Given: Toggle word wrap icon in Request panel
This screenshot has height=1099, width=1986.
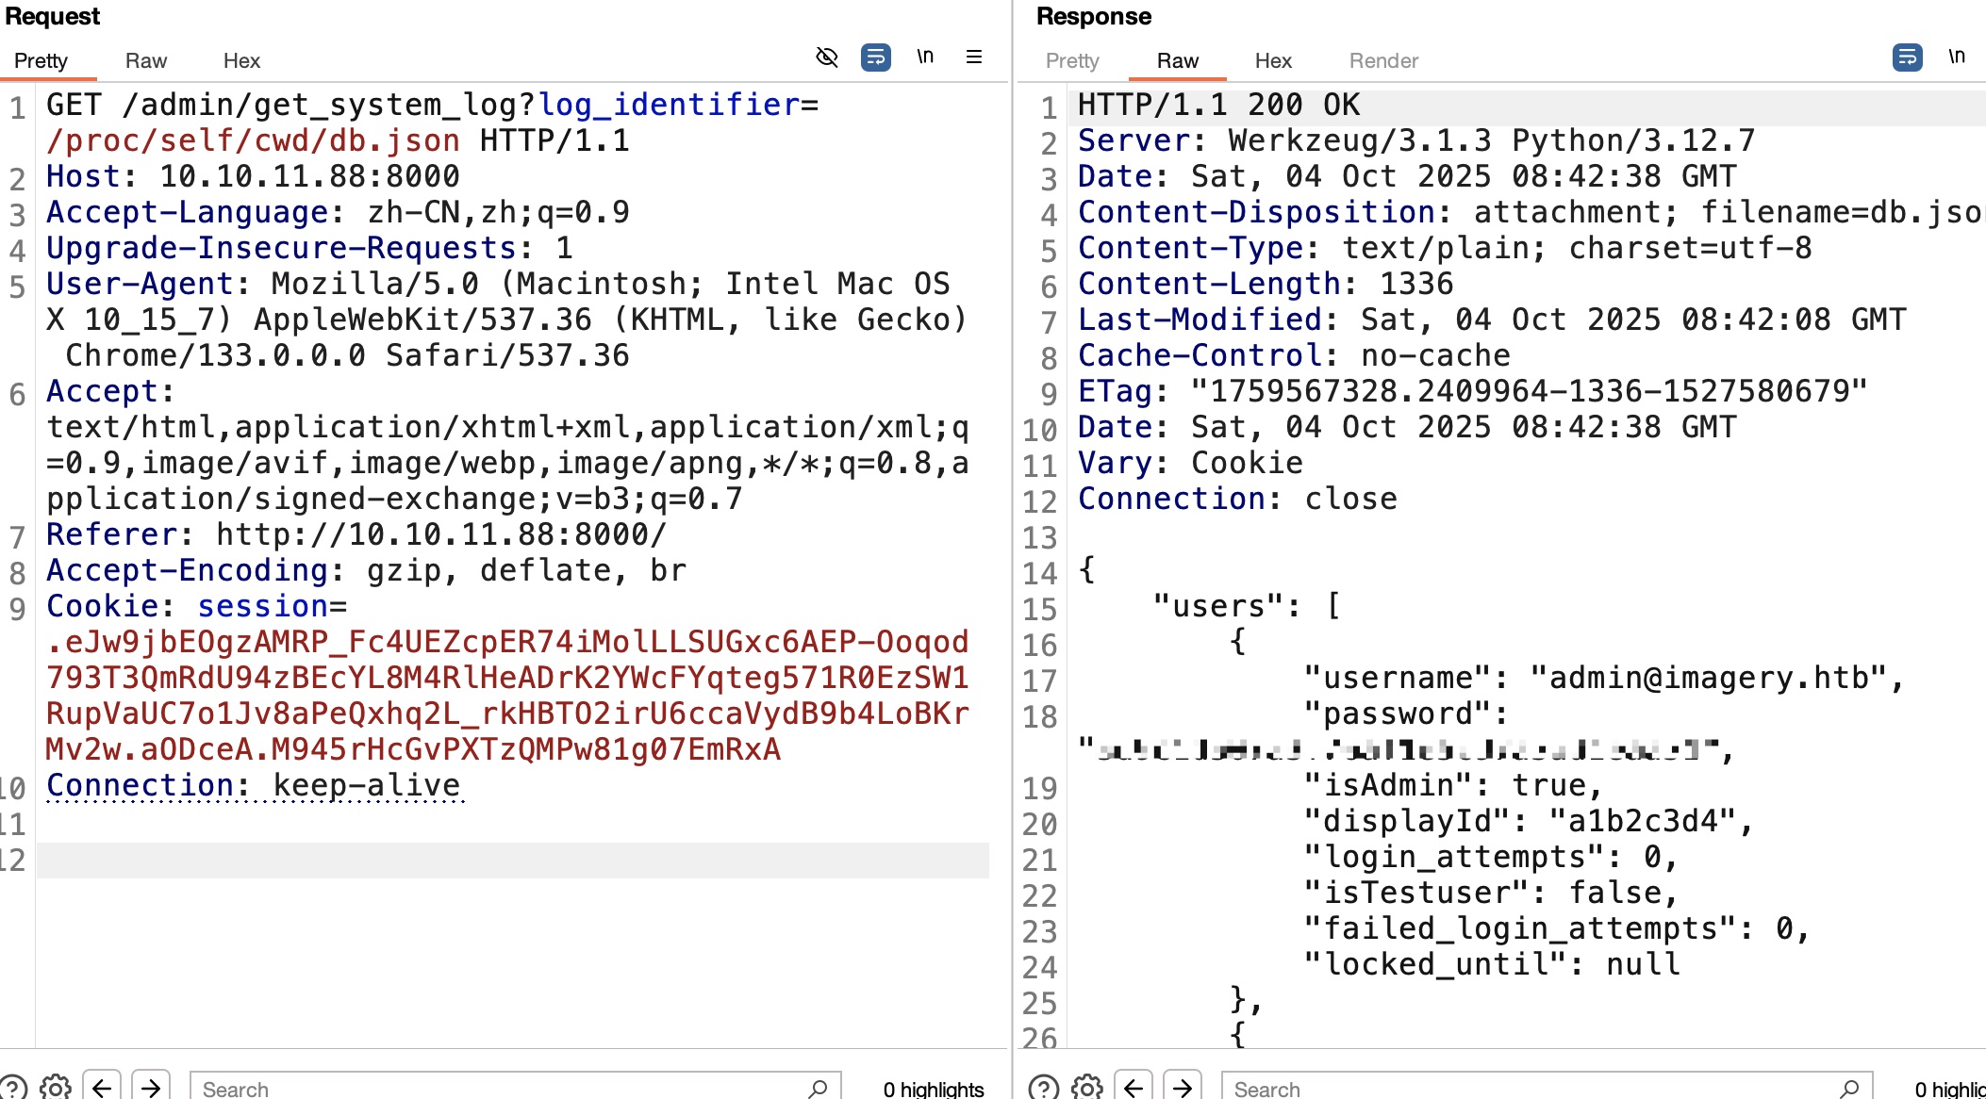Looking at the screenshot, I should pyautogui.click(x=875, y=57).
